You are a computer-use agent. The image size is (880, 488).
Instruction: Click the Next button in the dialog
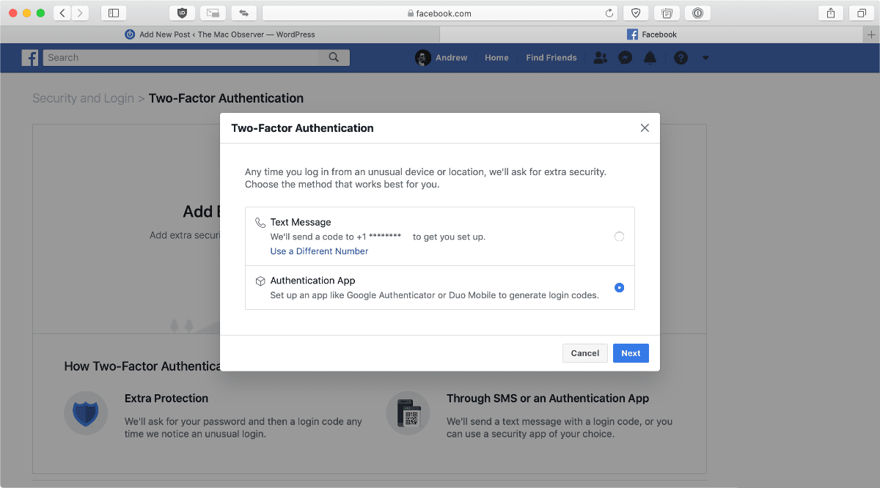(x=631, y=352)
